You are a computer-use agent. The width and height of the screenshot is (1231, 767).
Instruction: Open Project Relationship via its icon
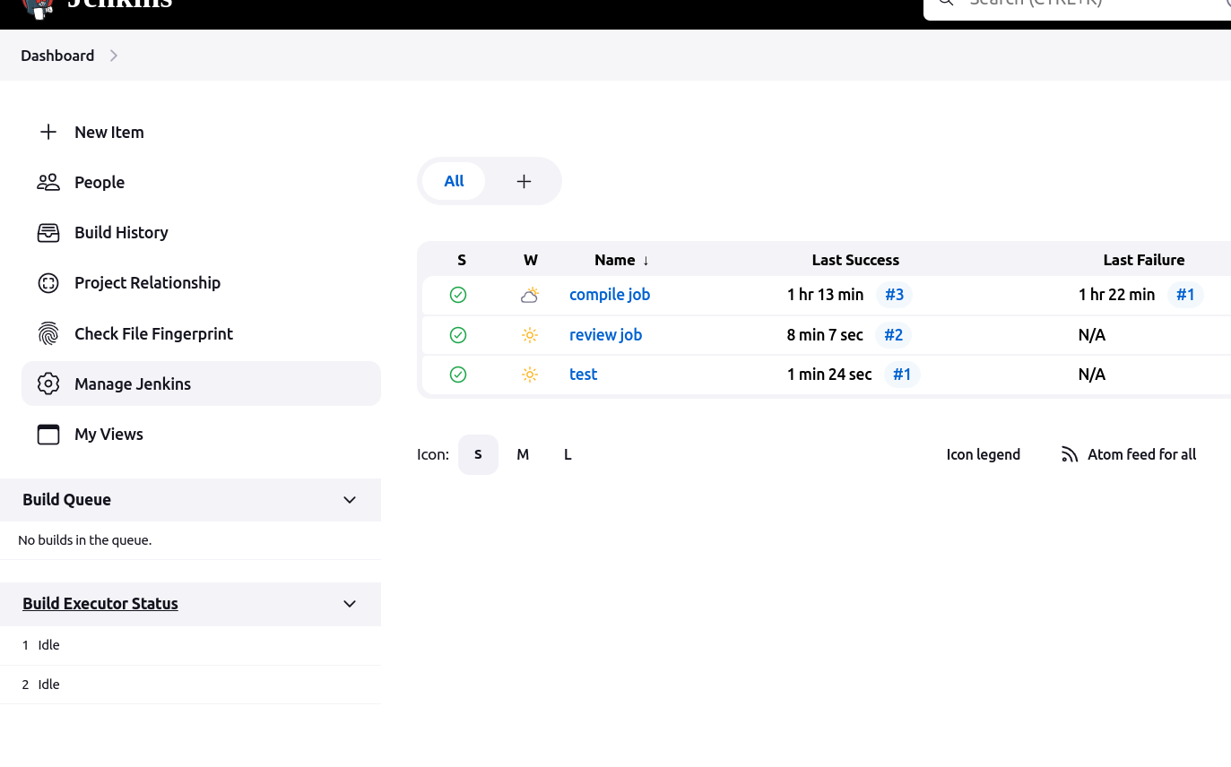[x=48, y=282]
